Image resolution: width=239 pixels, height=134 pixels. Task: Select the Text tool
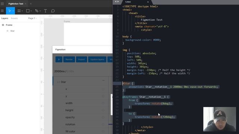click(45, 11)
